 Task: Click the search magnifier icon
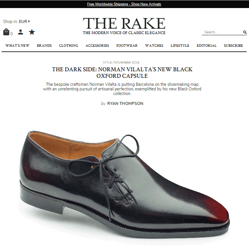click(245, 32)
